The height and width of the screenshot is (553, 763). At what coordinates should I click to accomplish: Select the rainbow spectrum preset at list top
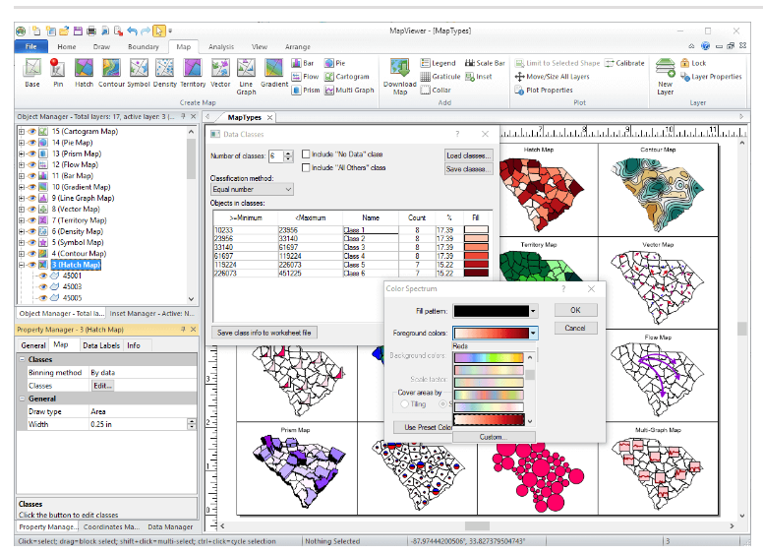coord(489,358)
